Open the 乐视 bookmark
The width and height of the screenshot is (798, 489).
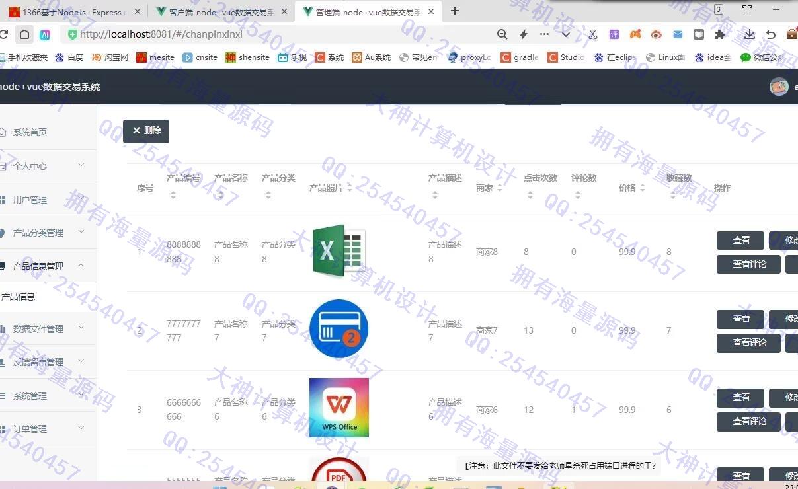point(293,57)
